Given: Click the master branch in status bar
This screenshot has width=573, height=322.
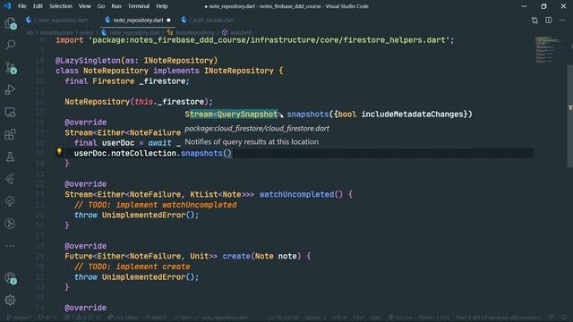Looking at the screenshot, I should [x=20, y=318].
